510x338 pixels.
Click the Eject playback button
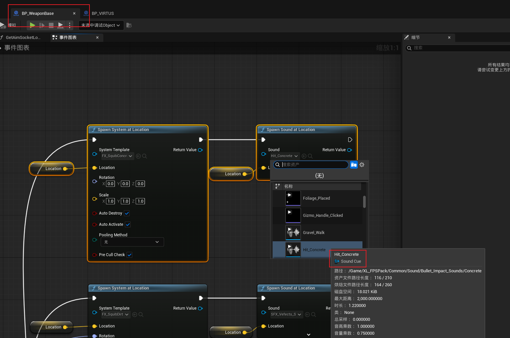(60, 25)
